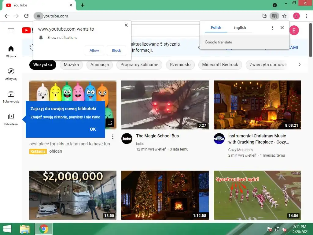Select the Rzemiosło chip
Viewport: 313px width, 235px height.
180,65
